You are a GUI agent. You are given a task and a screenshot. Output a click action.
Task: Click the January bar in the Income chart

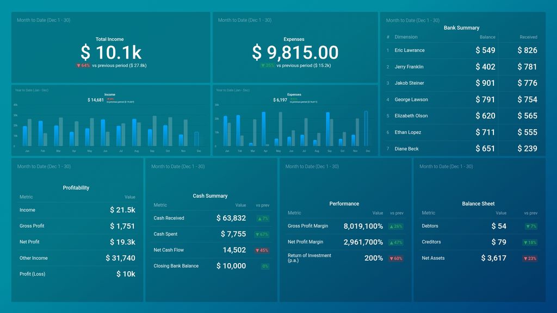click(x=25, y=136)
